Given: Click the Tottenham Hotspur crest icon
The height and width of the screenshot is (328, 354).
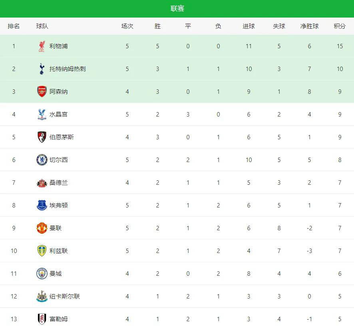Looking at the screenshot, I should pyautogui.click(x=42, y=69).
